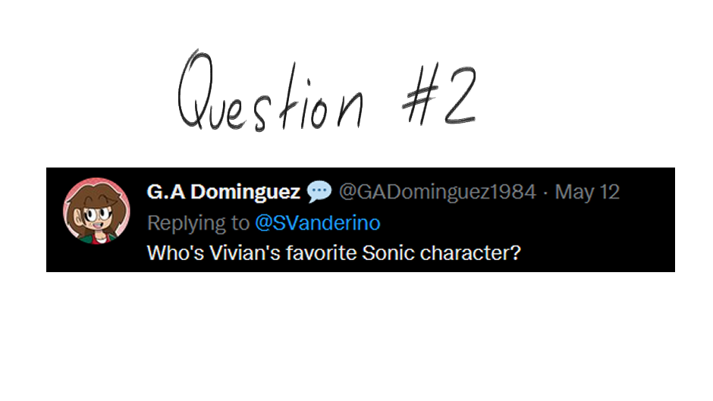713x401 pixels.
Task: Click the G.A Dominguez display name
Action: [x=223, y=193]
